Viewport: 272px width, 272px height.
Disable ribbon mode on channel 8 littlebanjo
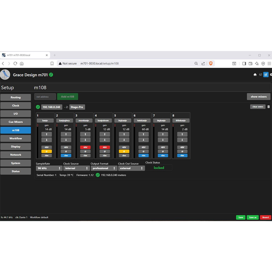[182, 155]
